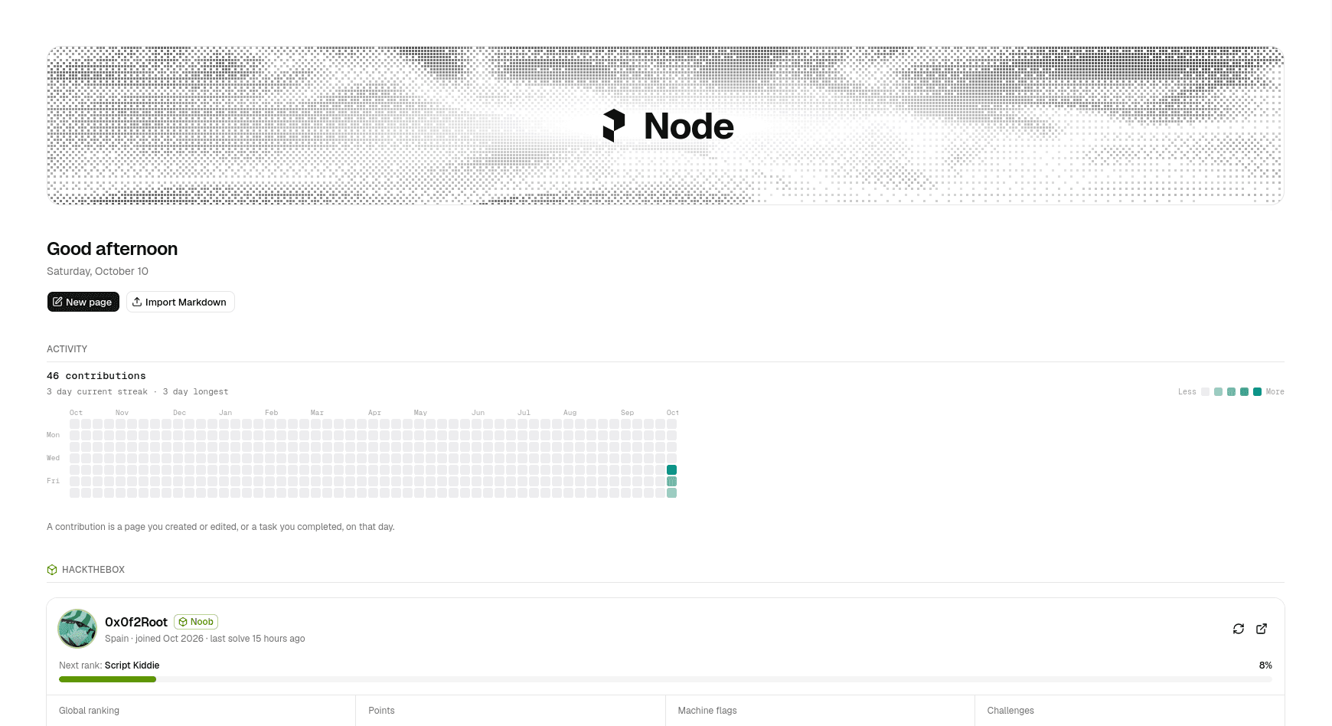Refresh the HackTheBox profile card
Screen dimensions: 1332x726
point(1239,629)
